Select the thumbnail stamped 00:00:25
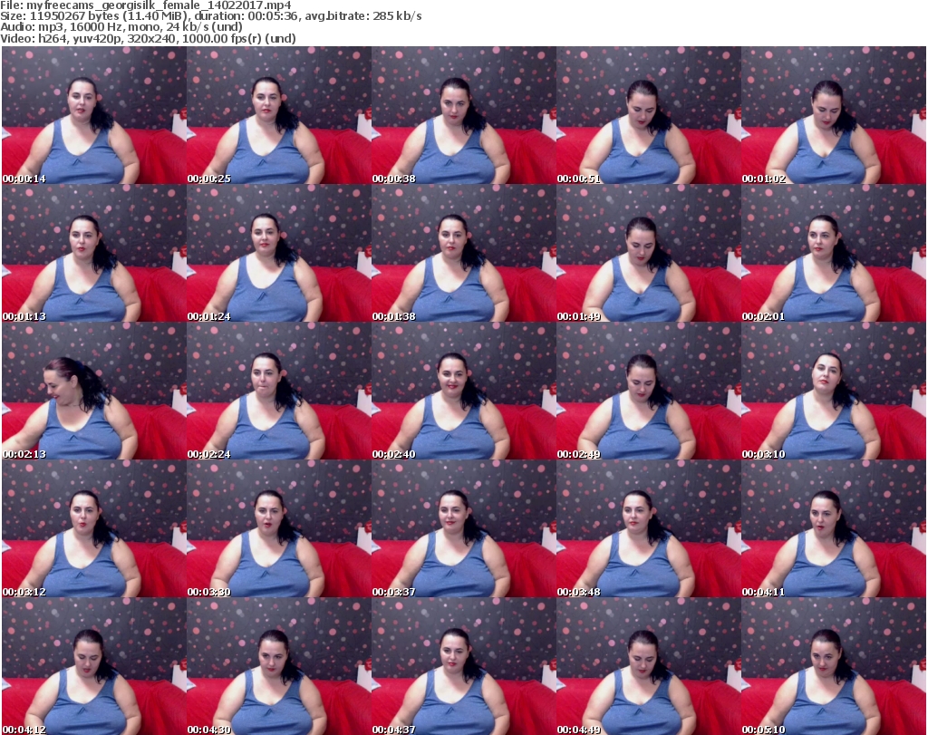This screenshot has width=928, height=735. pyautogui.click(x=279, y=115)
